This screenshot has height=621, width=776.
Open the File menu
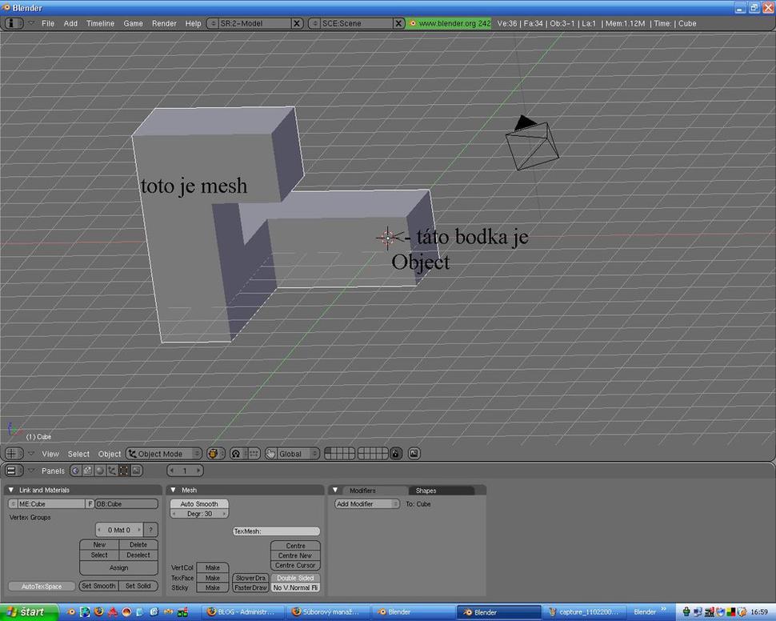click(x=48, y=23)
